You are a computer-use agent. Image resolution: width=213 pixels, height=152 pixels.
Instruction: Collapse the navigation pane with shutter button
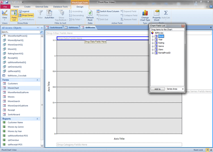(x=42, y=28)
